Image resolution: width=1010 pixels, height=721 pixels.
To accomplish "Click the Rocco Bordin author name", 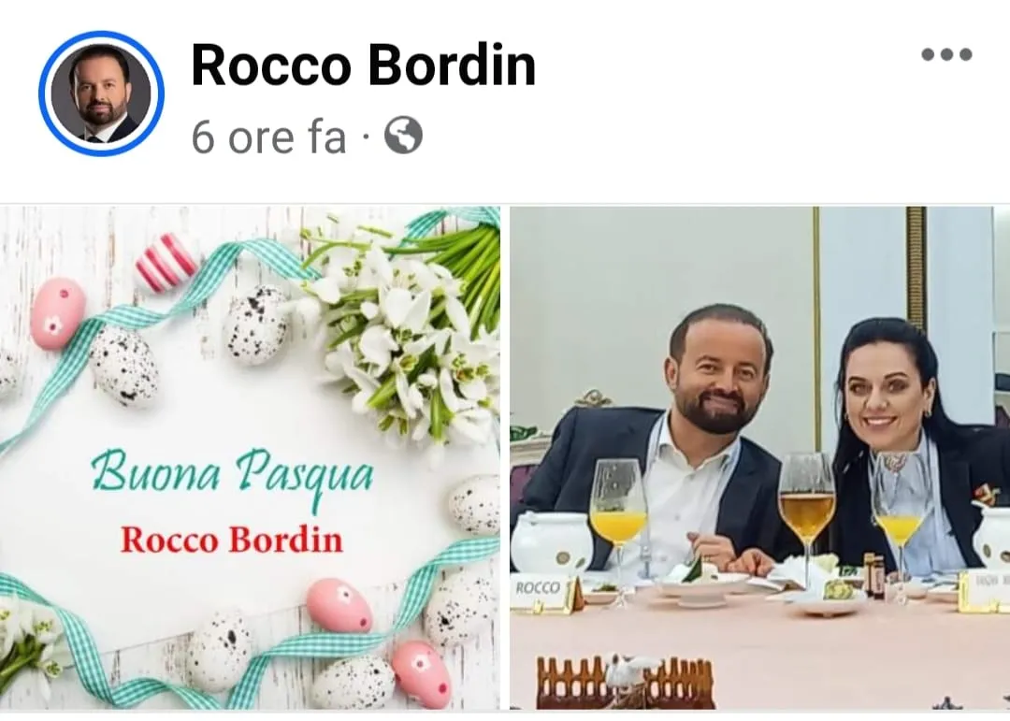I will pos(363,65).
